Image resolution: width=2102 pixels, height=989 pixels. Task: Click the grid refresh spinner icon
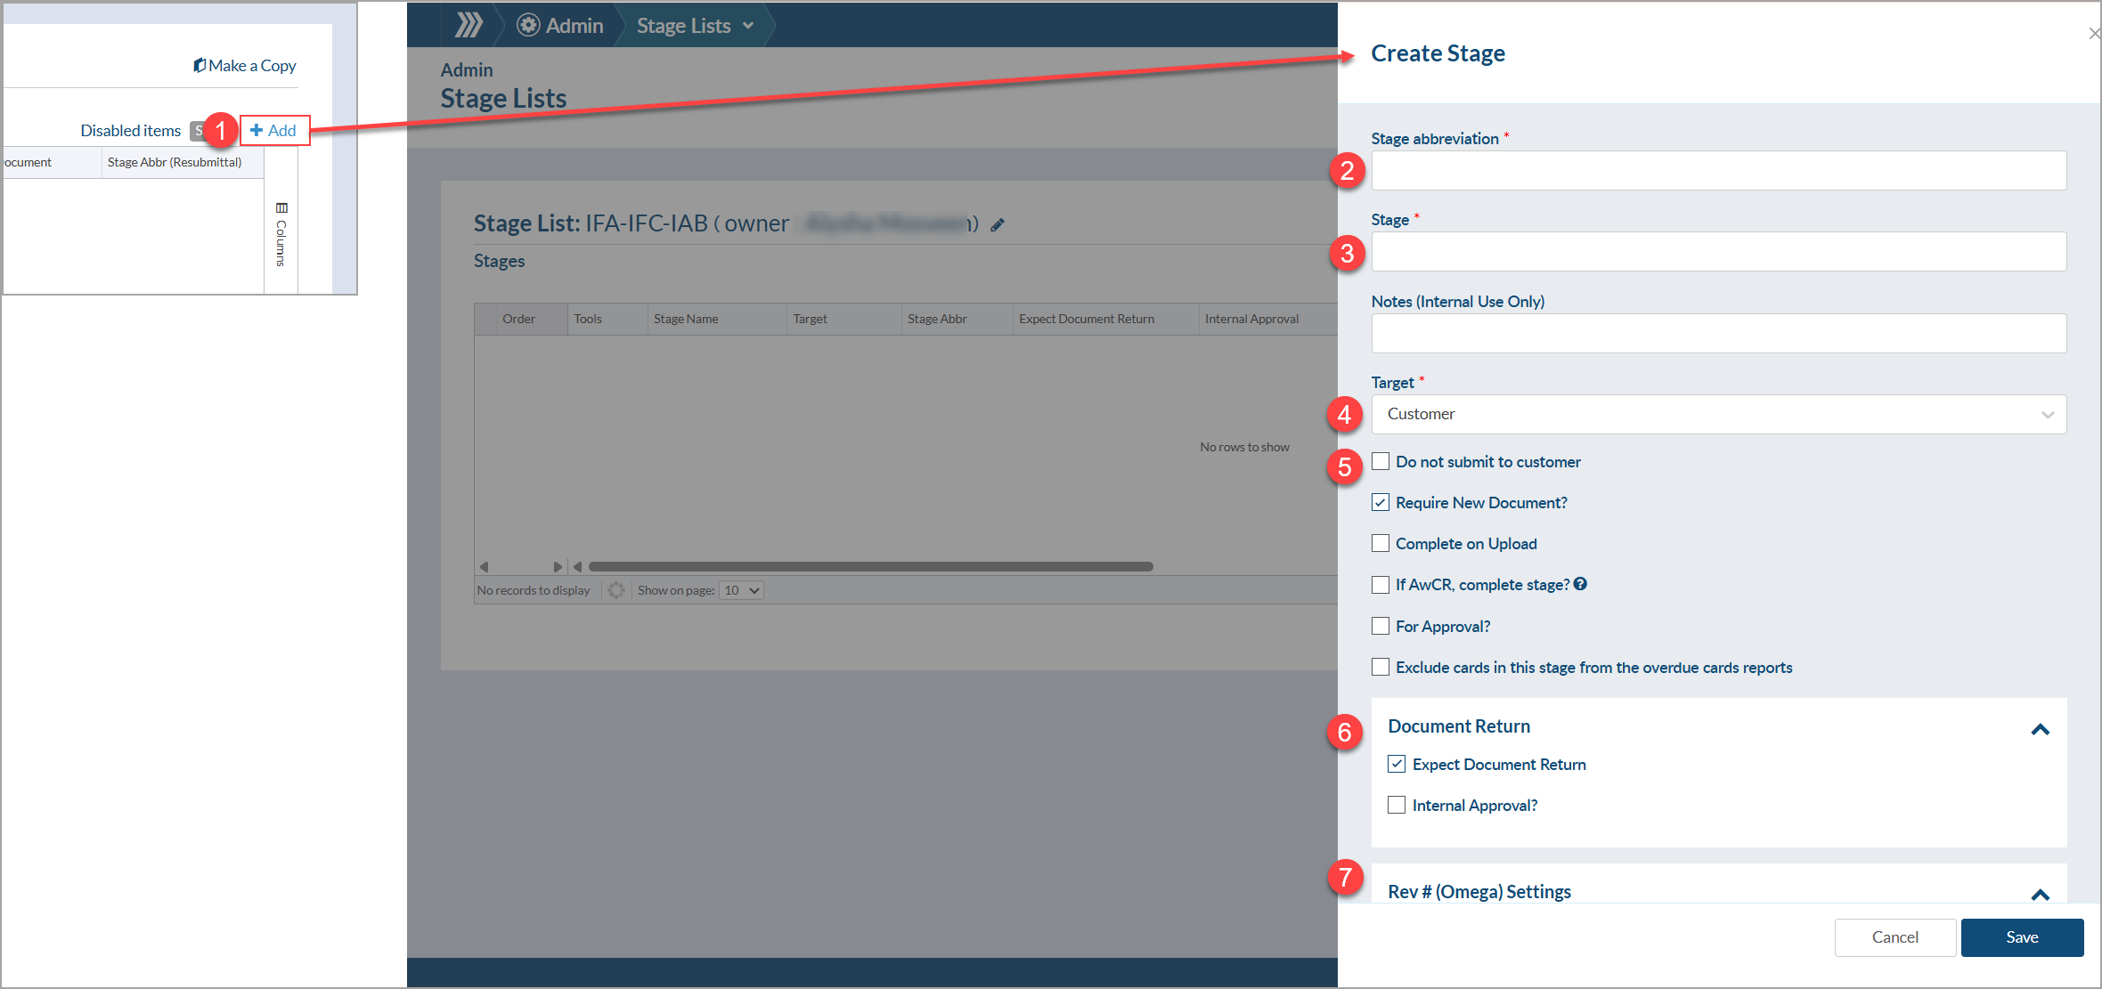tap(615, 590)
